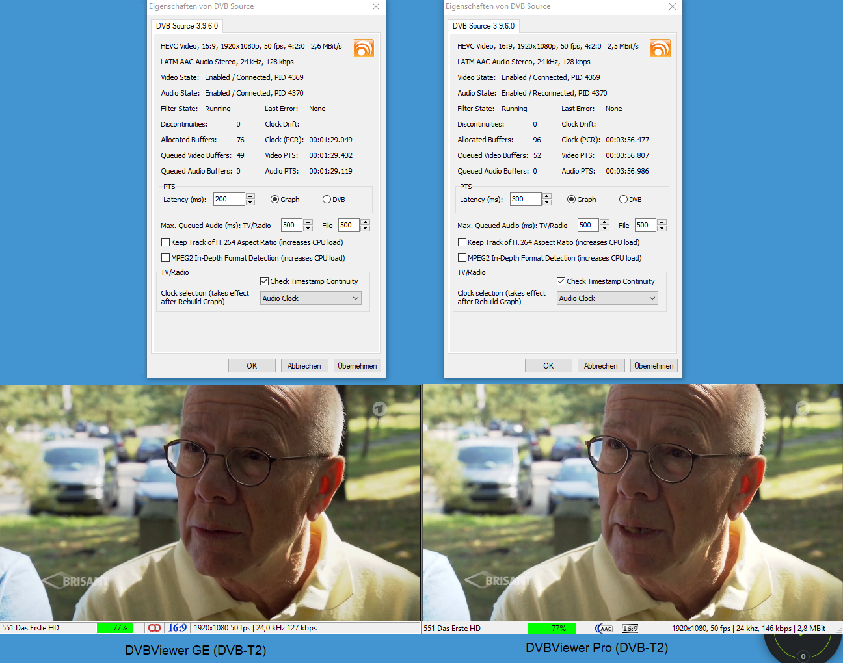Viewport: 843px width, 663px height.
Task: Click "551 Das Erste HD" in DVBViewer Pro status bar
Action: (x=452, y=629)
